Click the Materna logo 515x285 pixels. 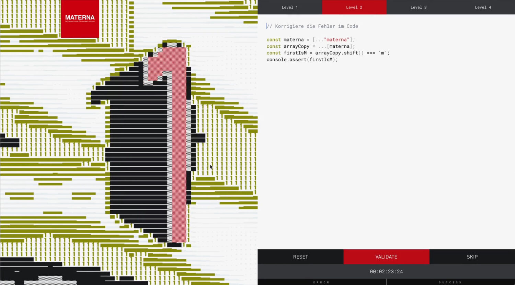point(80,19)
